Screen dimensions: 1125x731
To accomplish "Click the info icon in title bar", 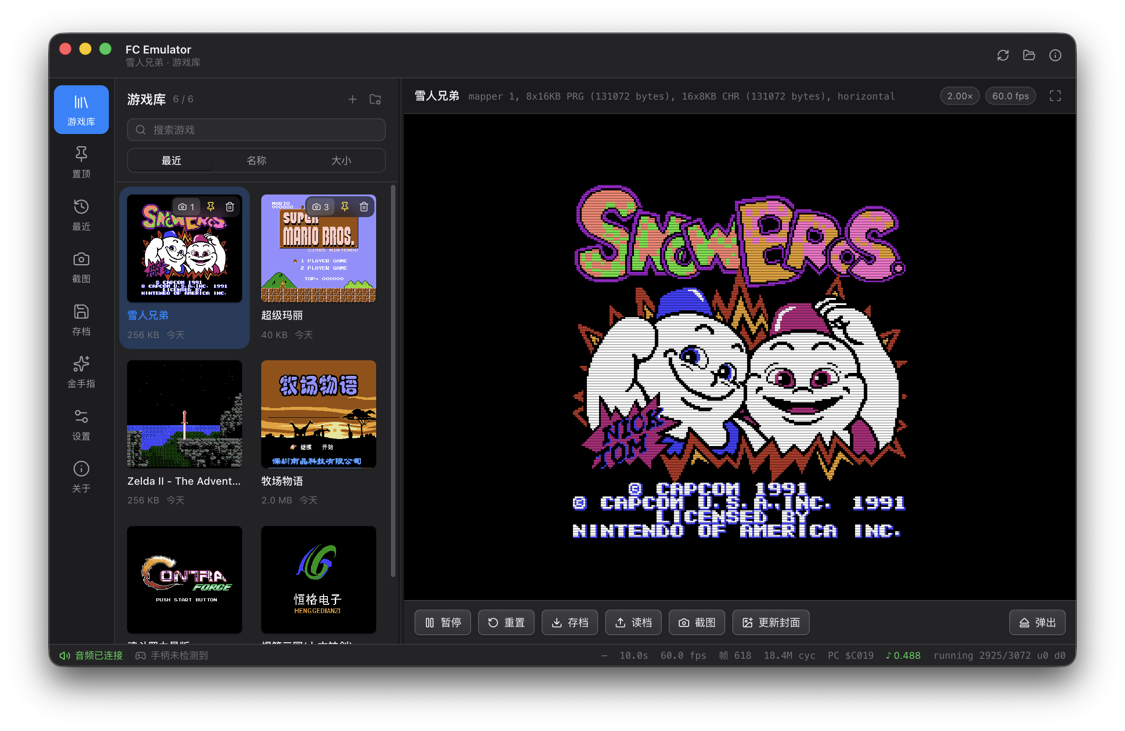I will pos(1054,55).
